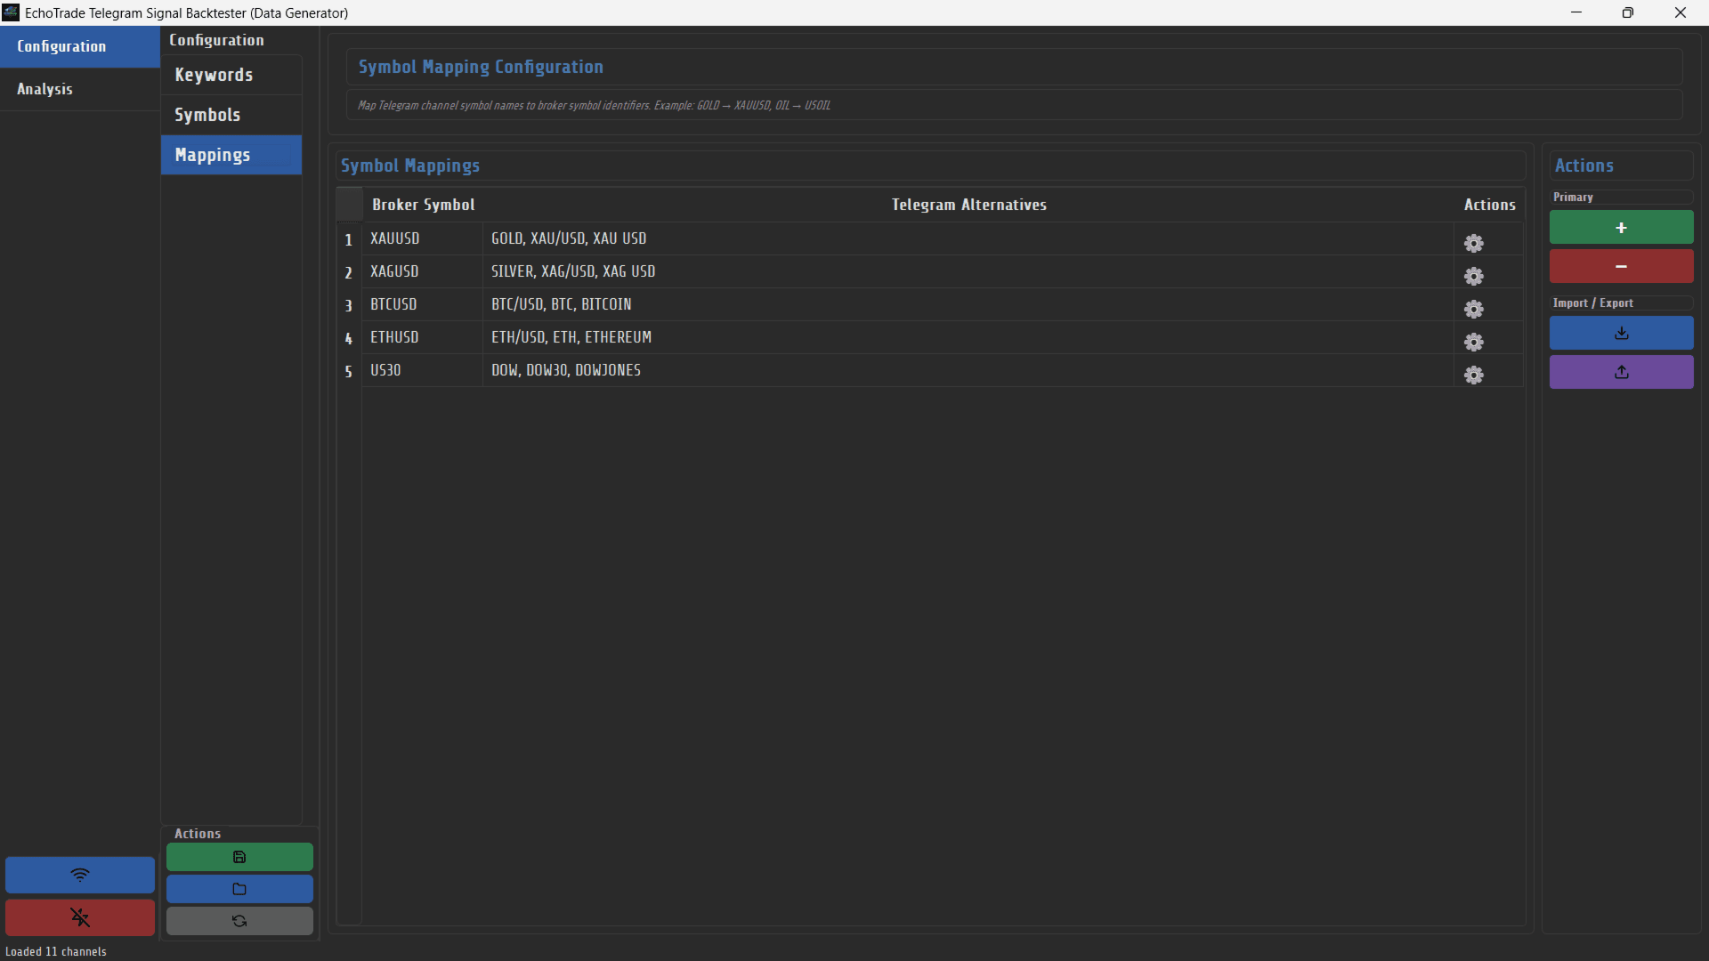Image resolution: width=1709 pixels, height=961 pixels.
Task: Open the Symbols configuration section
Action: click(x=231, y=115)
